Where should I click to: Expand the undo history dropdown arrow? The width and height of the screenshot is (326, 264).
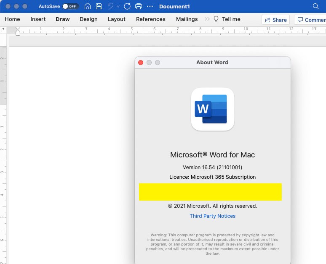tap(118, 7)
